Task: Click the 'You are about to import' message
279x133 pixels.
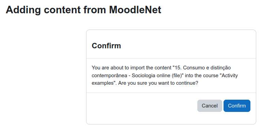Action: (165, 76)
